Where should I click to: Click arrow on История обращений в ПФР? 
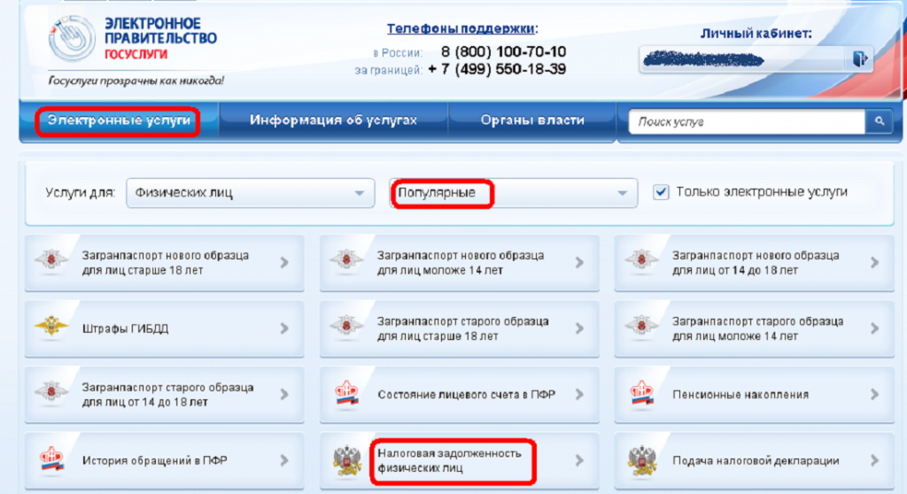(x=284, y=460)
